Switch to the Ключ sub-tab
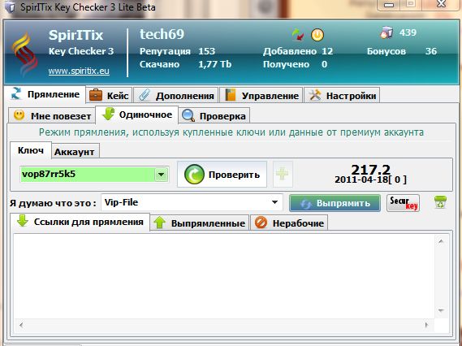462x346 pixels. (x=31, y=150)
